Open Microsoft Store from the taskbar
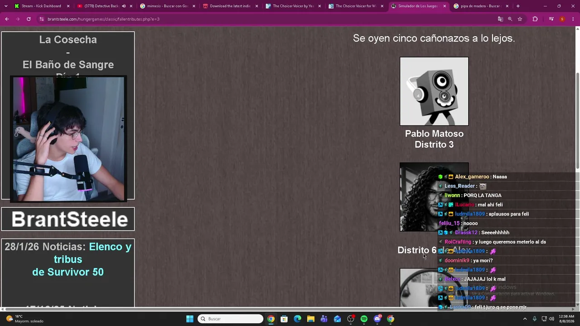Screen dimensions: 580x326 point(284,319)
